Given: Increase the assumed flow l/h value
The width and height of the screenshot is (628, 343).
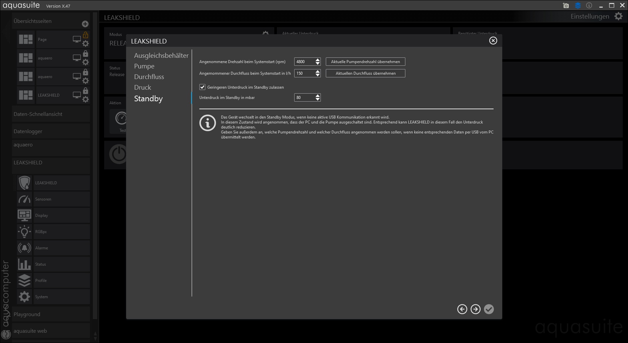Looking at the screenshot, I should tap(317, 71).
